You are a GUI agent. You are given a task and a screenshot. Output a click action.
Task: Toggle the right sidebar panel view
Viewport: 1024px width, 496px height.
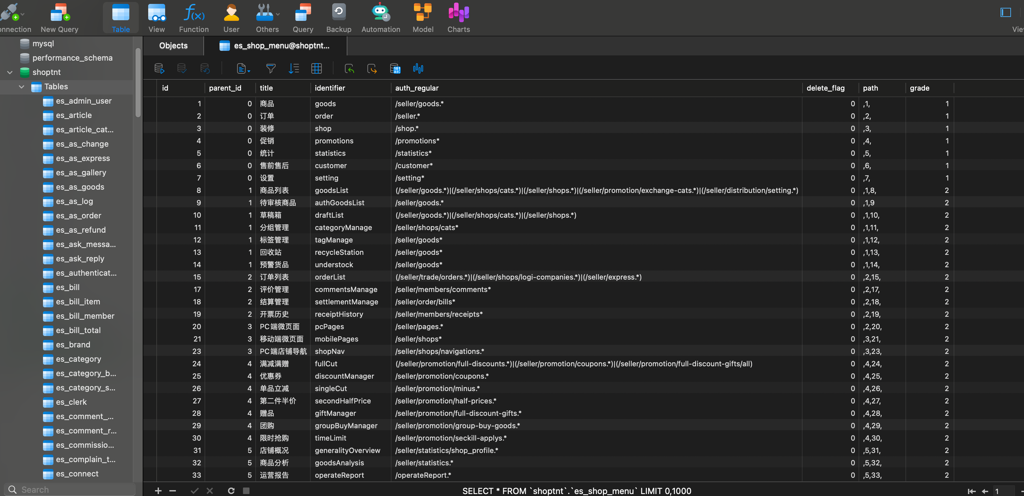[x=1005, y=12]
